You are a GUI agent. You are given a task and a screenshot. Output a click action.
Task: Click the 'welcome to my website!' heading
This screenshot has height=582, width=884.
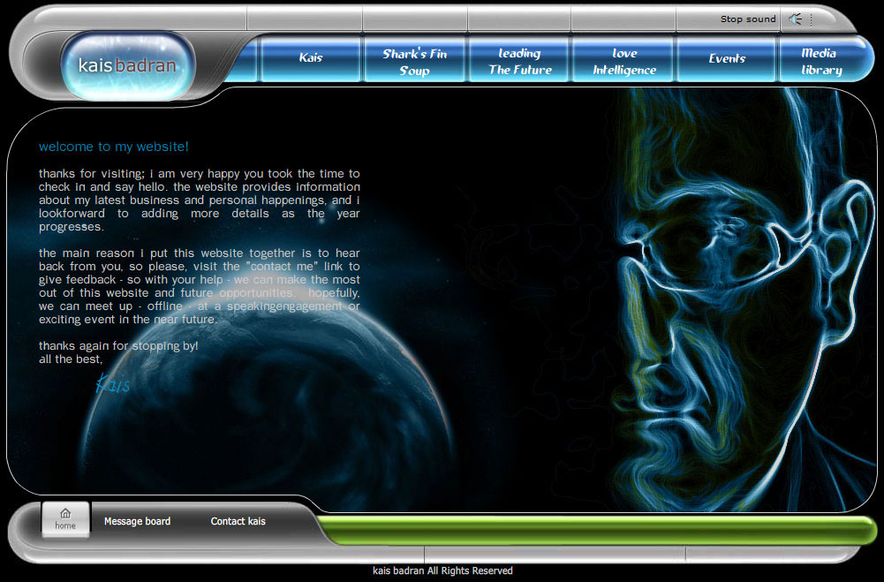pyautogui.click(x=113, y=147)
